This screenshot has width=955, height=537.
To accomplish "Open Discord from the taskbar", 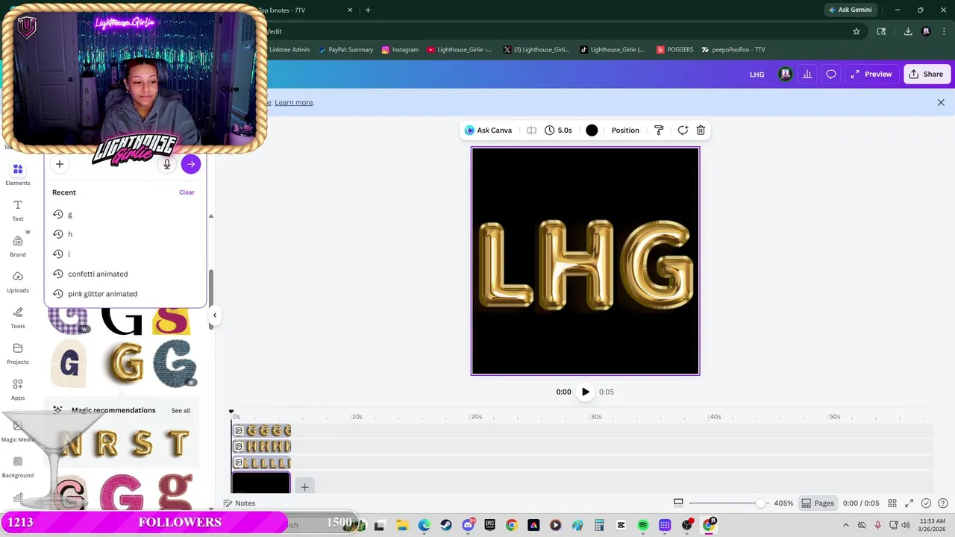I will click(468, 525).
